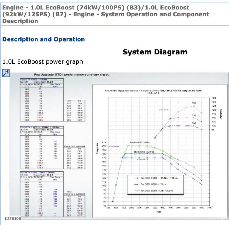The width and height of the screenshot is (229, 229).
Task: Click the 'Description and Operation' heading
Action: coord(43,39)
